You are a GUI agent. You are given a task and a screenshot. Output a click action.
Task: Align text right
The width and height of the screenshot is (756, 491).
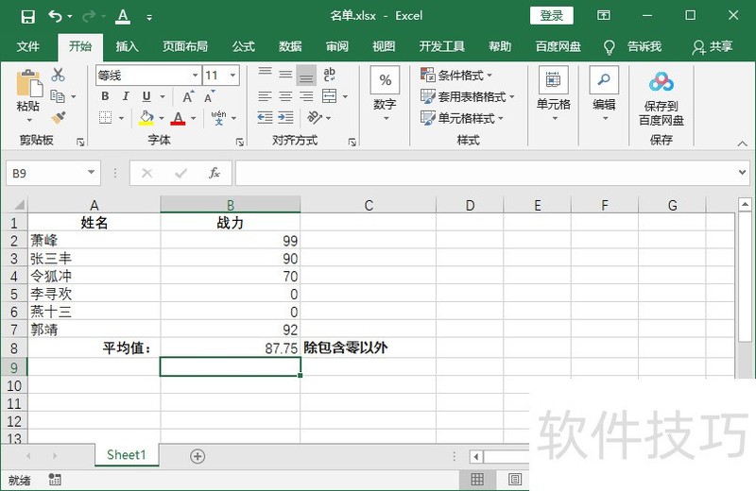[306, 96]
